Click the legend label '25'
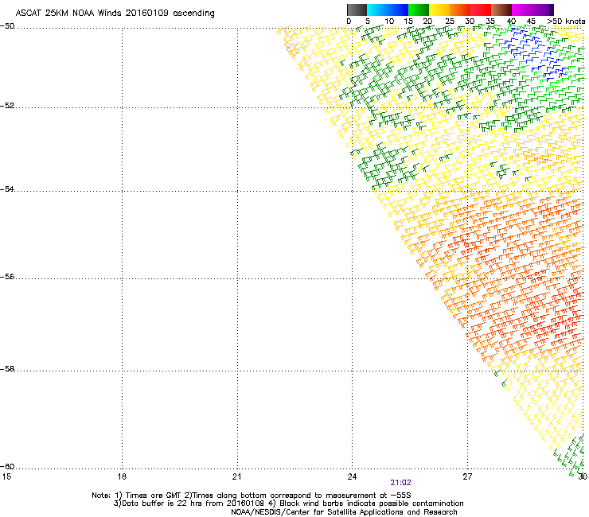This screenshot has width=589, height=517. pyautogui.click(x=450, y=21)
